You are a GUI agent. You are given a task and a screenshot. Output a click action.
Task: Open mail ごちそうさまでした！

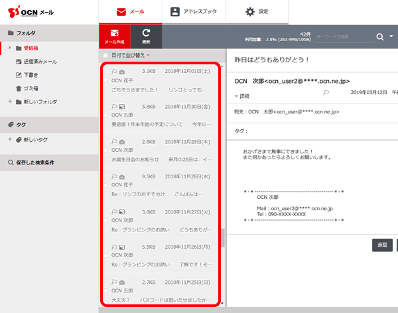(161, 80)
